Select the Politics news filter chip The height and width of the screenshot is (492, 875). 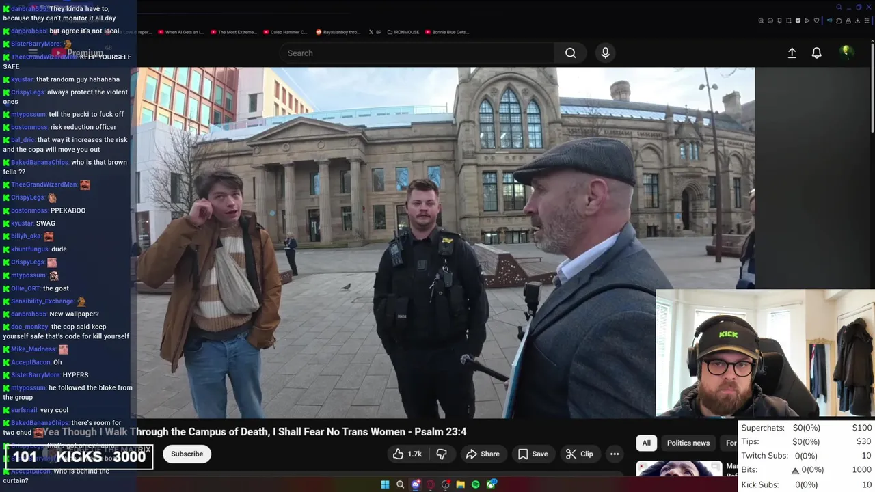pyautogui.click(x=688, y=443)
